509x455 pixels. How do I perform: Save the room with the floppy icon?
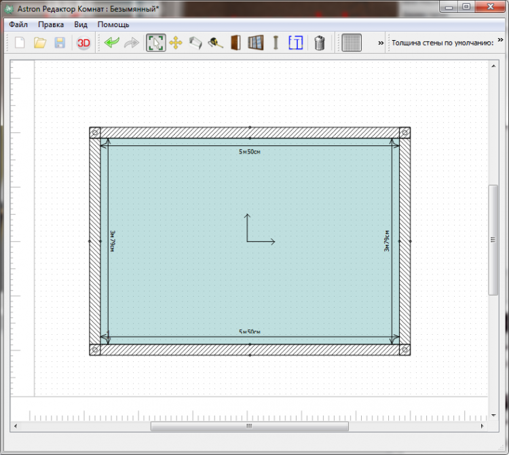tap(60, 43)
